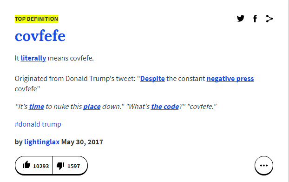Open the covfefe headword title
The width and height of the screenshot is (289, 182).
[x=40, y=35]
